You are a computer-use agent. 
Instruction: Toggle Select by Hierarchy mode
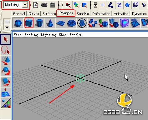tap(68, 5)
